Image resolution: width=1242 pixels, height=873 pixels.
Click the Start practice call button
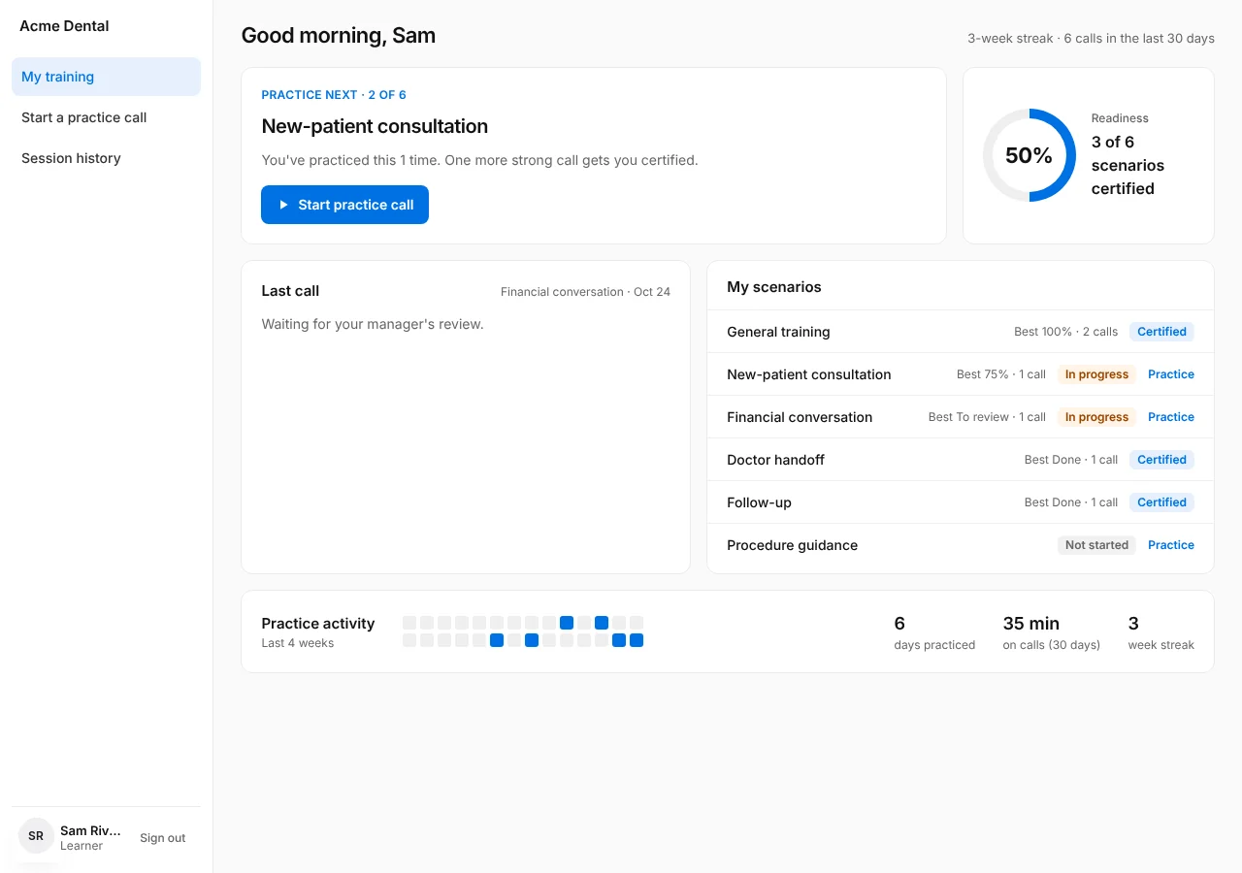(x=344, y=205)
